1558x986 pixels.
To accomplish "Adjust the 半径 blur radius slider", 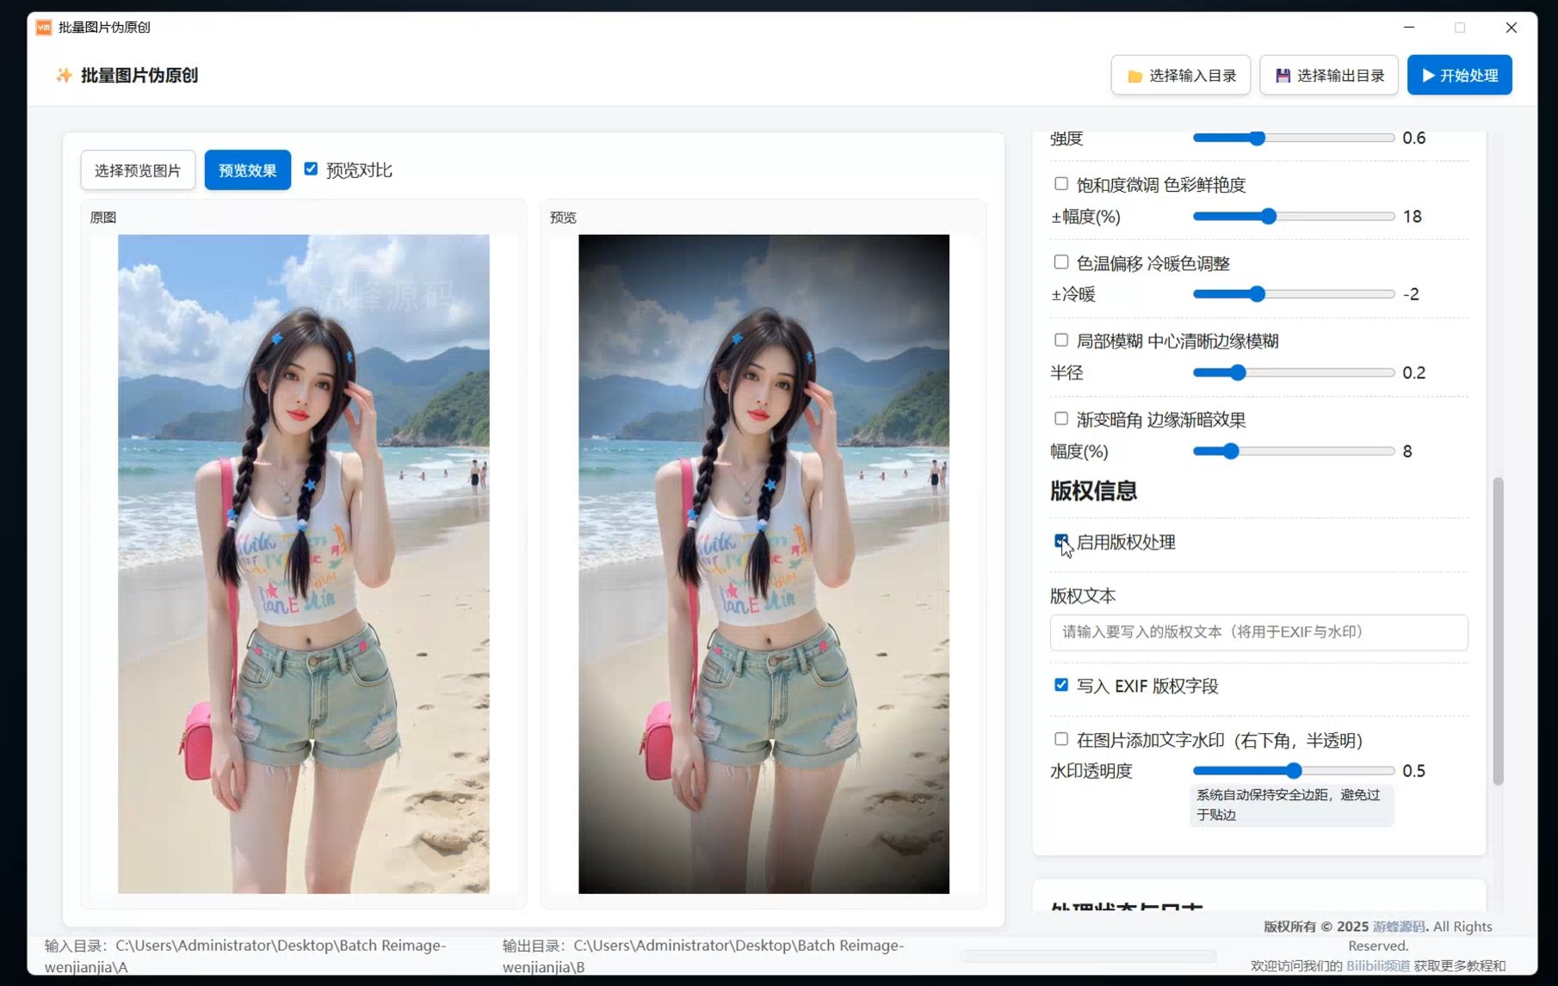I will [1293, 373].
